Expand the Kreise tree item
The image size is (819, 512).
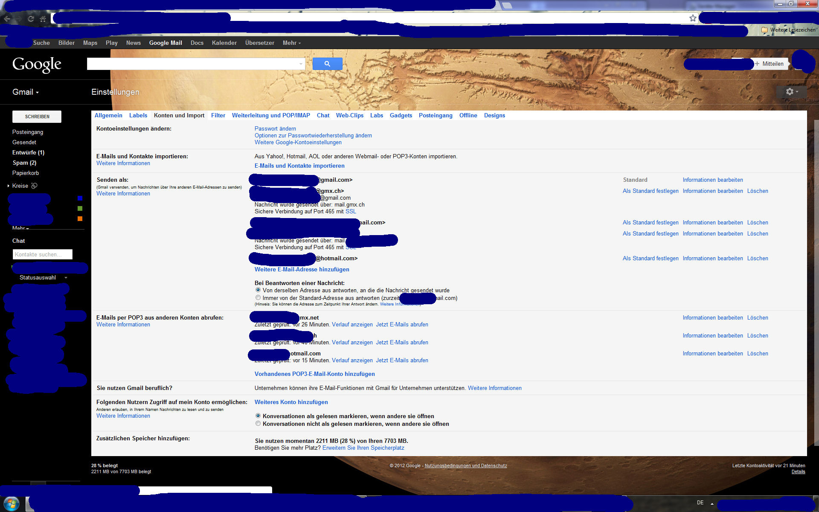point(9,186)
